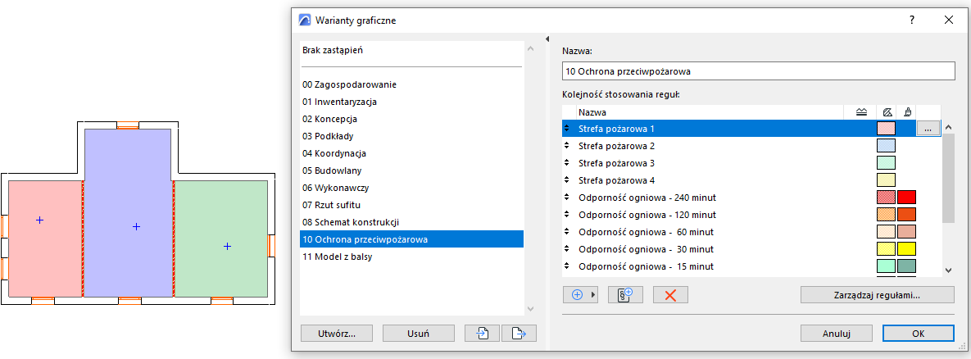
Task: Click the export graphic override icon
Action: pos(518,333)
